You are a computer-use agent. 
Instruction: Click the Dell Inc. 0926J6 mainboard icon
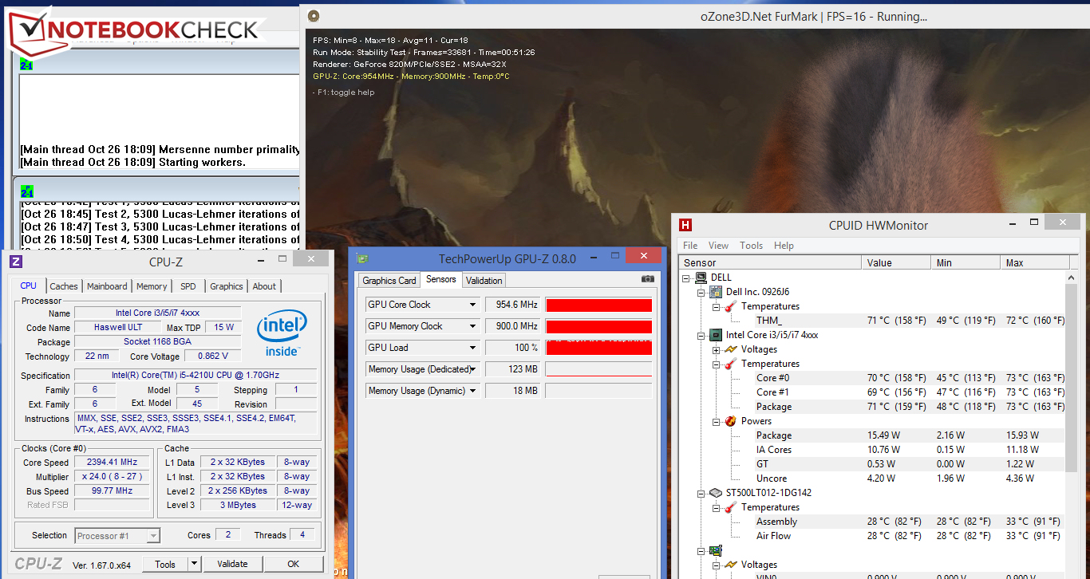pyautogui.click(x=716, y=292)
